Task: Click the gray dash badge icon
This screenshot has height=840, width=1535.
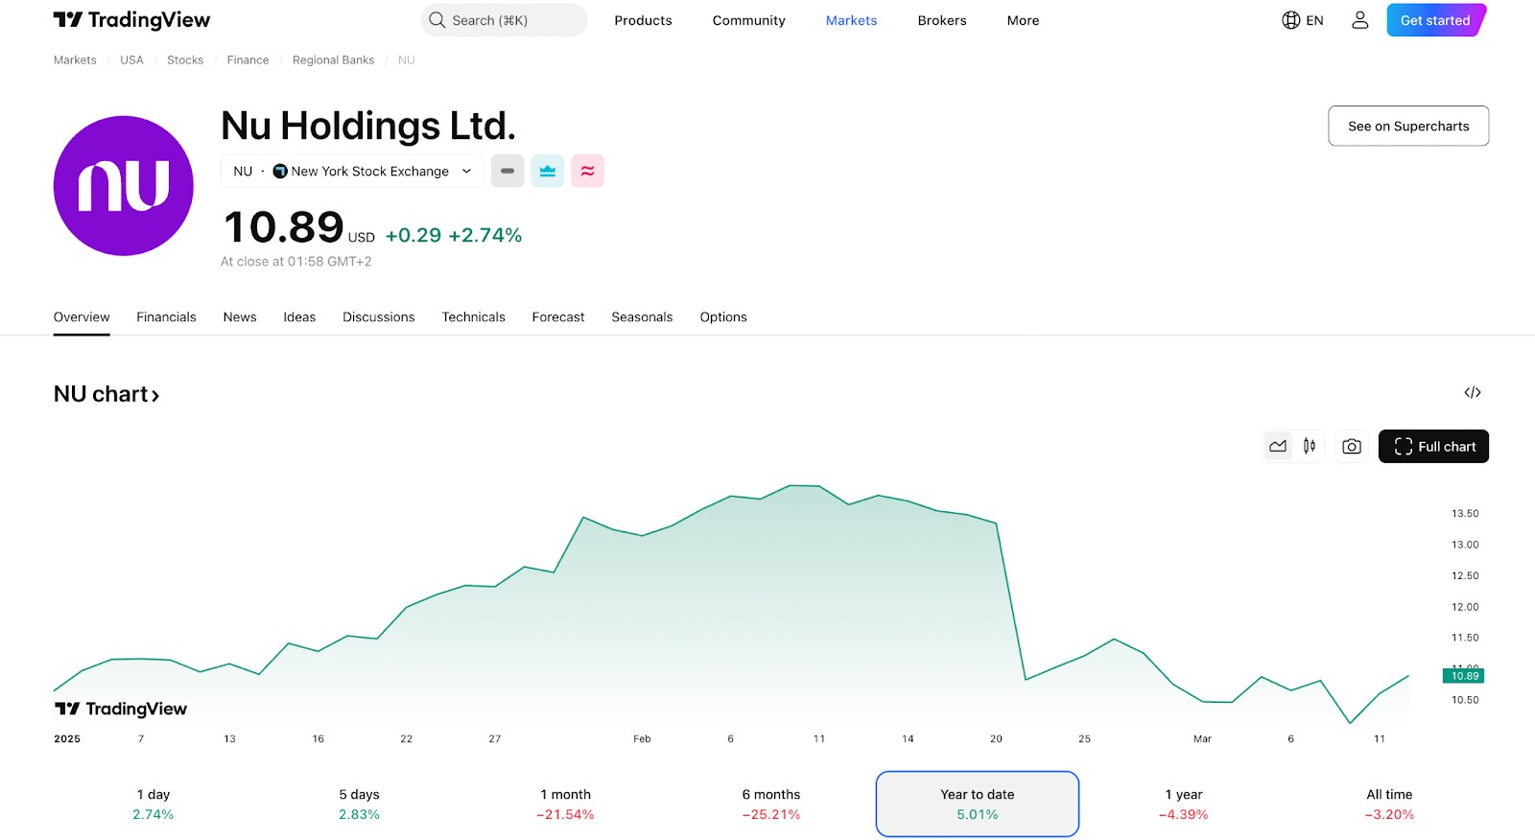Action: [508, 171]
